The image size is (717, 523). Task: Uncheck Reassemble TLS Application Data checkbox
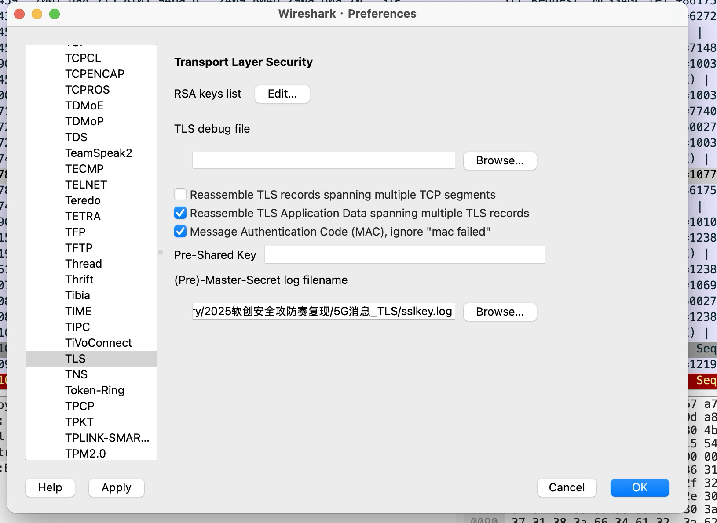point(180,213)
